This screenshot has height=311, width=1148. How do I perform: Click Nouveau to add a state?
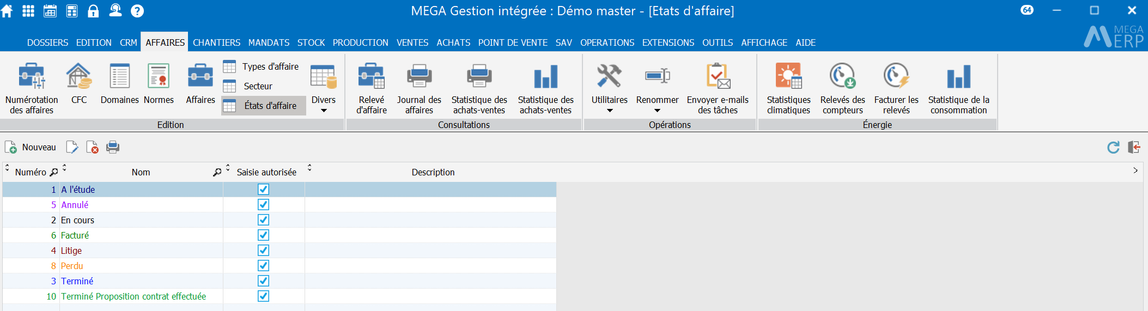(x=31, y=147)
